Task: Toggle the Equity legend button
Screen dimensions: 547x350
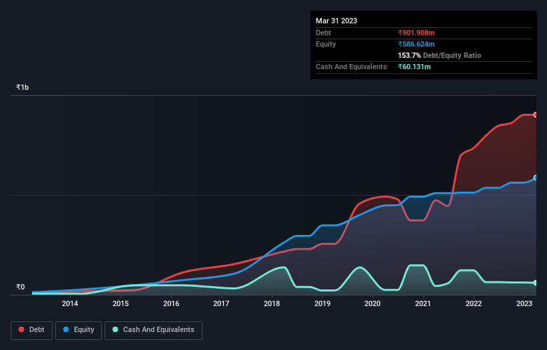Action: pyautogui.click(x=79, y=330)
